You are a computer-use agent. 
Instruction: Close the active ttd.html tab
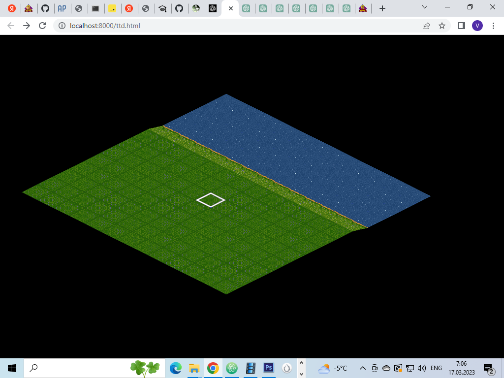(231, 9)
